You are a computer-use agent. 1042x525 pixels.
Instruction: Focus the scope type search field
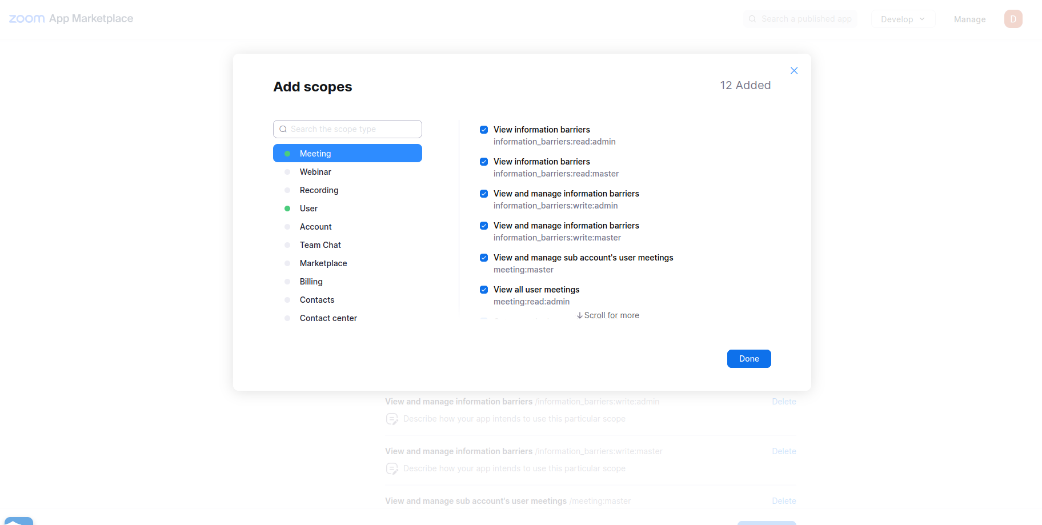point(354,129)
